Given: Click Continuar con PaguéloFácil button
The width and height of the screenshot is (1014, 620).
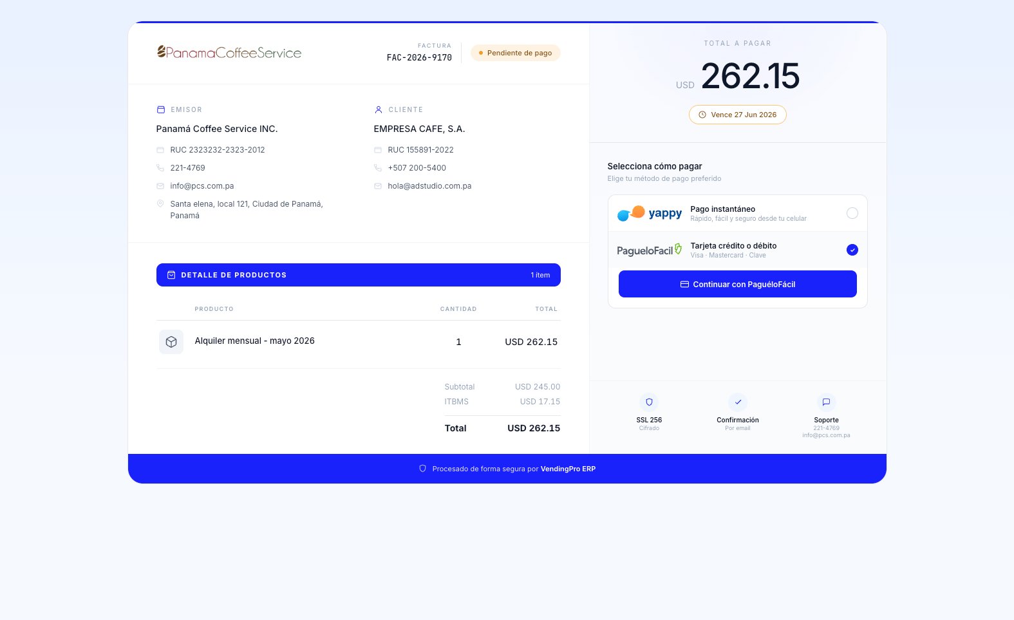Looking at the screenshot, I should (x=738, y=284).
